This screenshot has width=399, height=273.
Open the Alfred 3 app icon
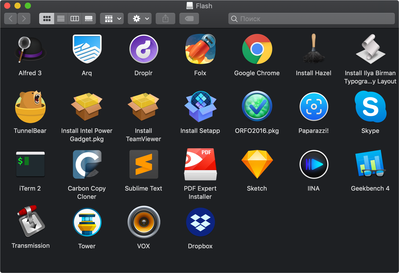(30, 49)
